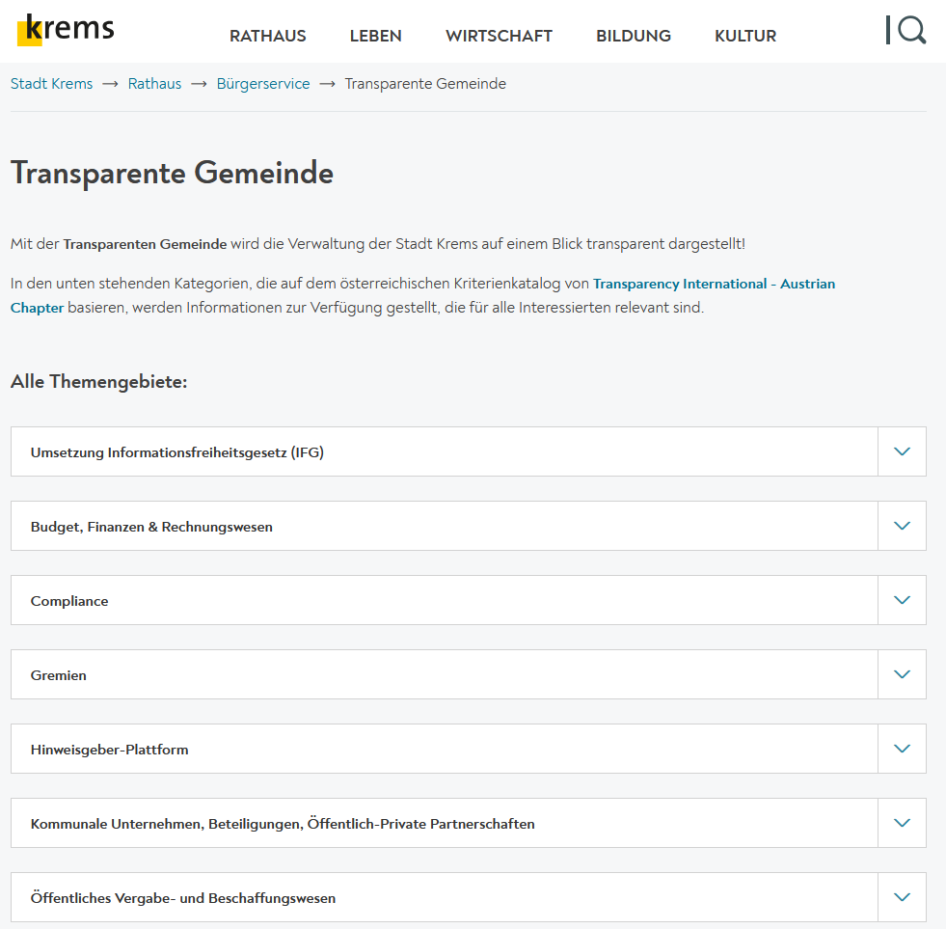Open the KULTUR menu

pyautogui.click(x=745, y=36)
